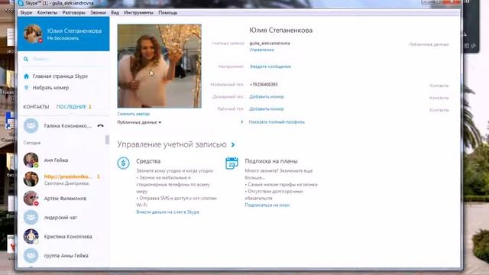This screenshot has height=275, width=489.
Task: Click the contact list scrollbar thumb
Action: (x=107, y=139)
